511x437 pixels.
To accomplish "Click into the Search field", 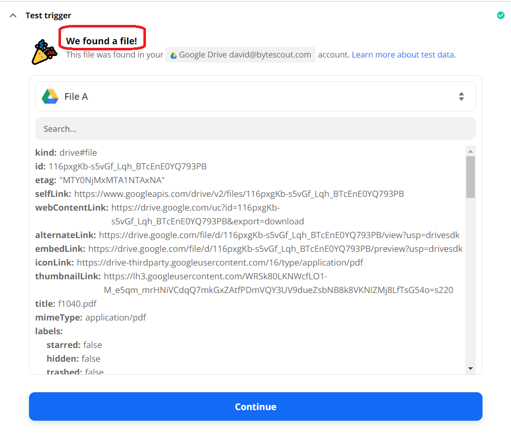I will (255, 129).
